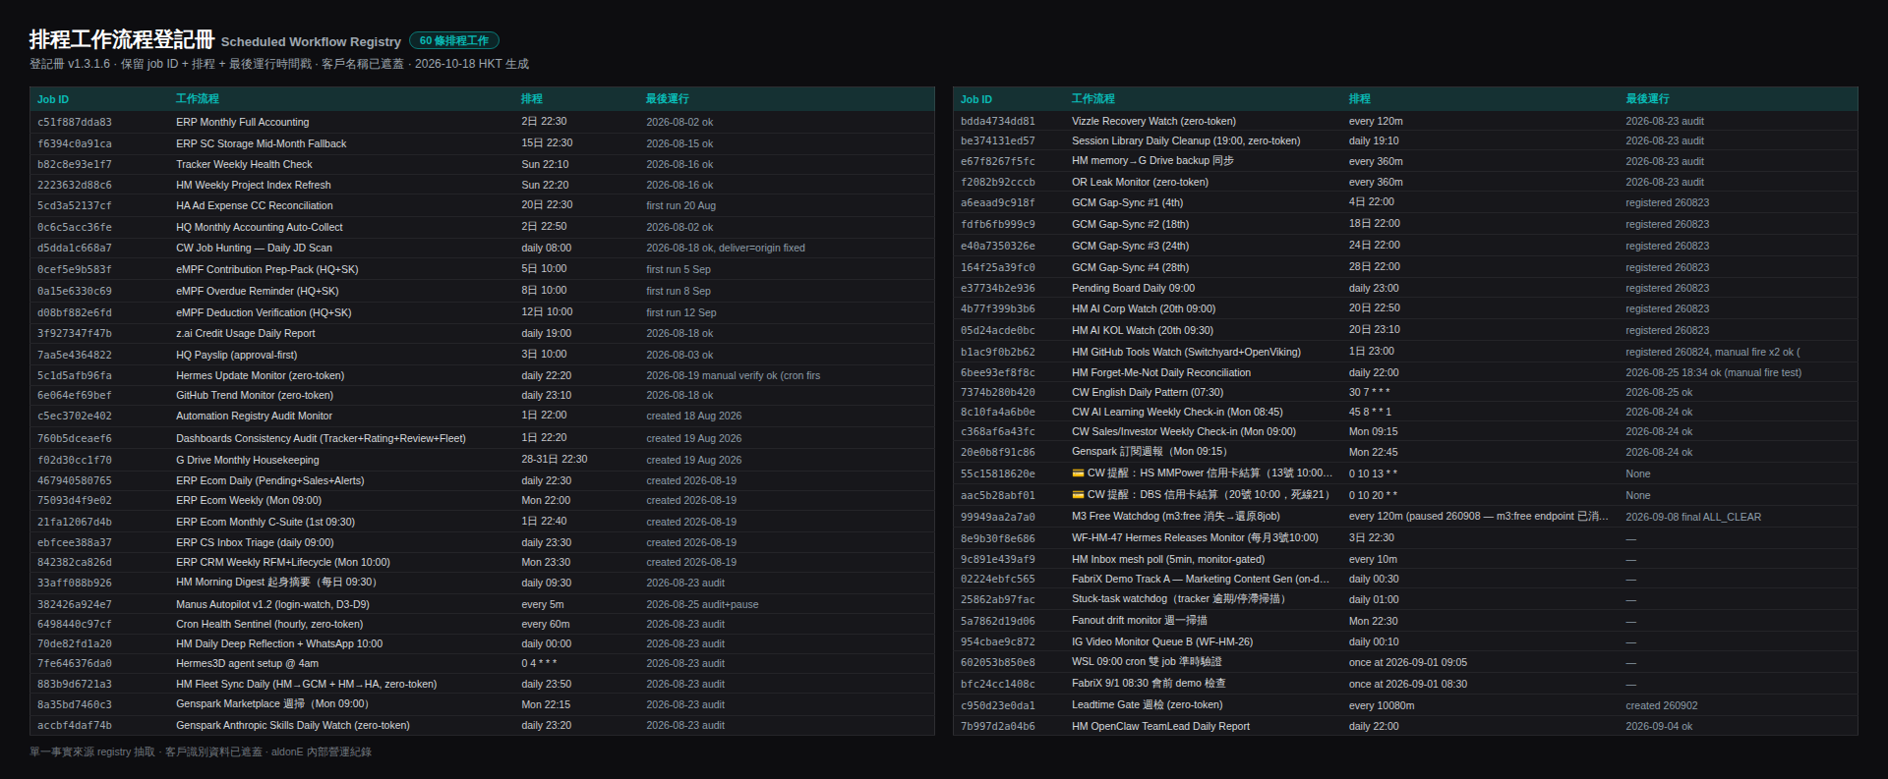Select M3 Free Watchdog workflow row
Viewport: 1888px width, 779px height.
point(1405,517)
